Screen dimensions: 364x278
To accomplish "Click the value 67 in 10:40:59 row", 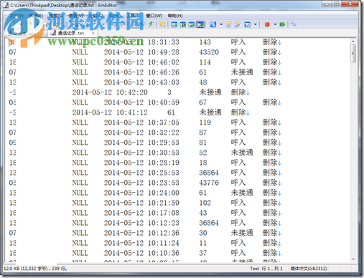I will click(202, 102).
